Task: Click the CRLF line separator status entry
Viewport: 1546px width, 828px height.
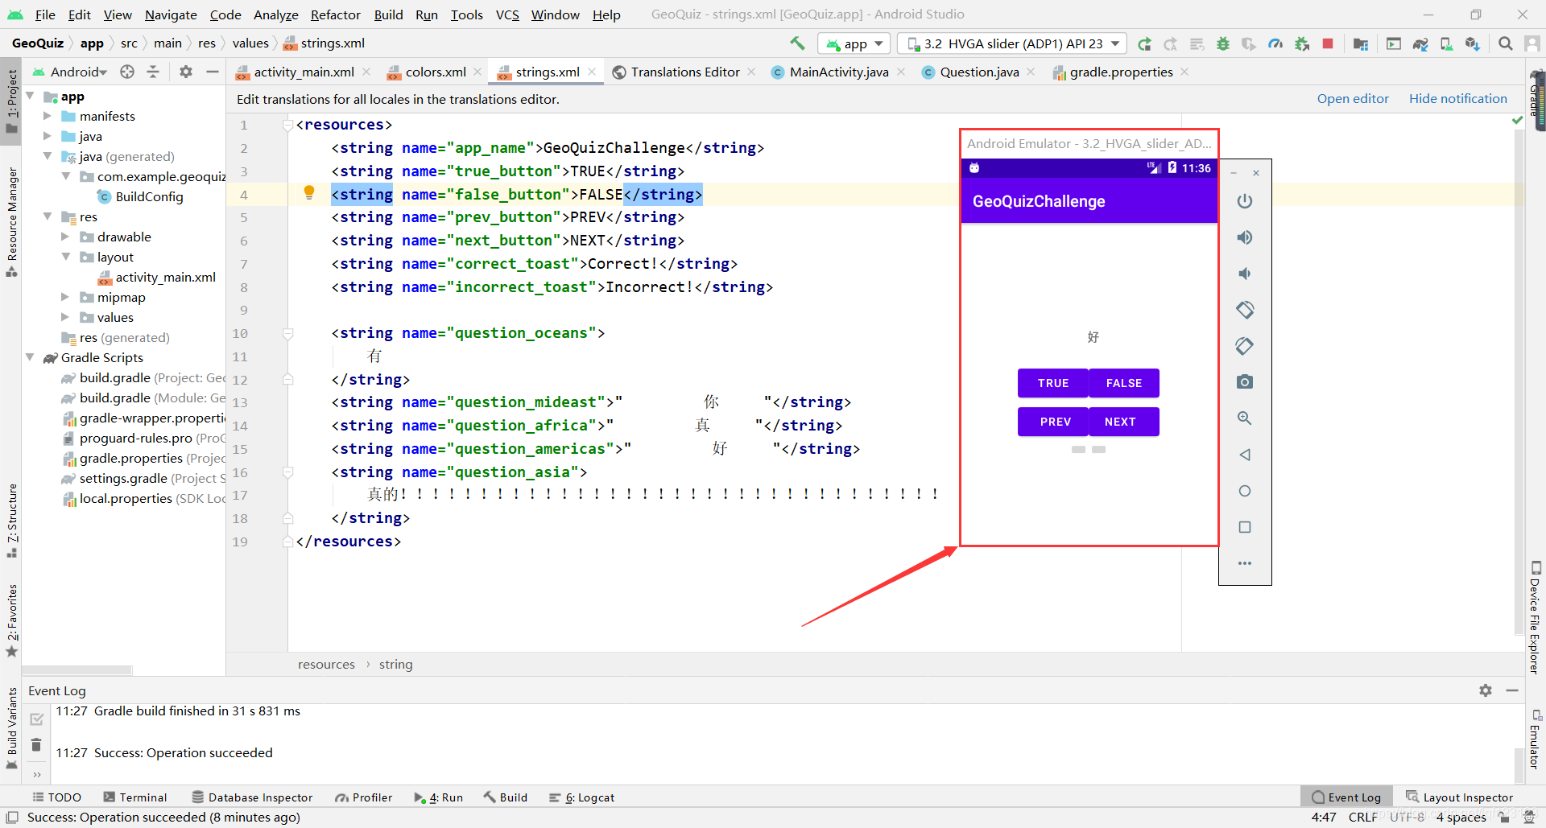Action: [x=1362, y=817]
